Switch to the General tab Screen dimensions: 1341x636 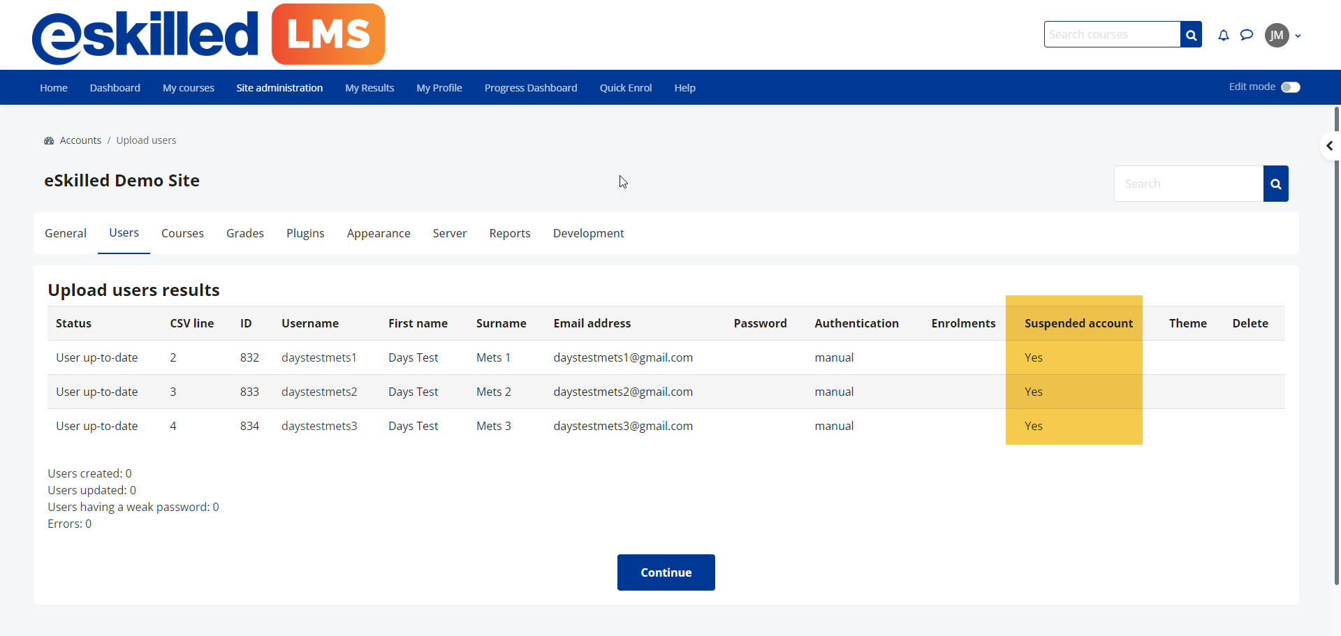click(66, 233)
